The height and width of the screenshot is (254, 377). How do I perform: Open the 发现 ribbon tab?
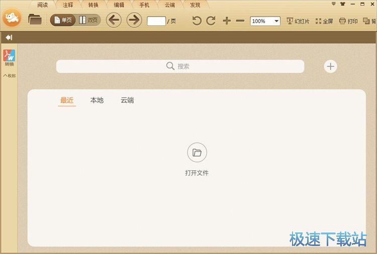click(x=195, y=5)
